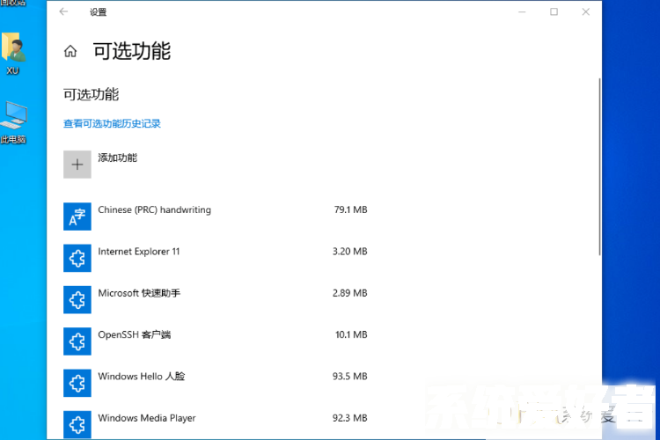Open 查看可选功能历史记录 link
Image resolution: width=660 pixels, height=440 pixels.
[112, 124]
